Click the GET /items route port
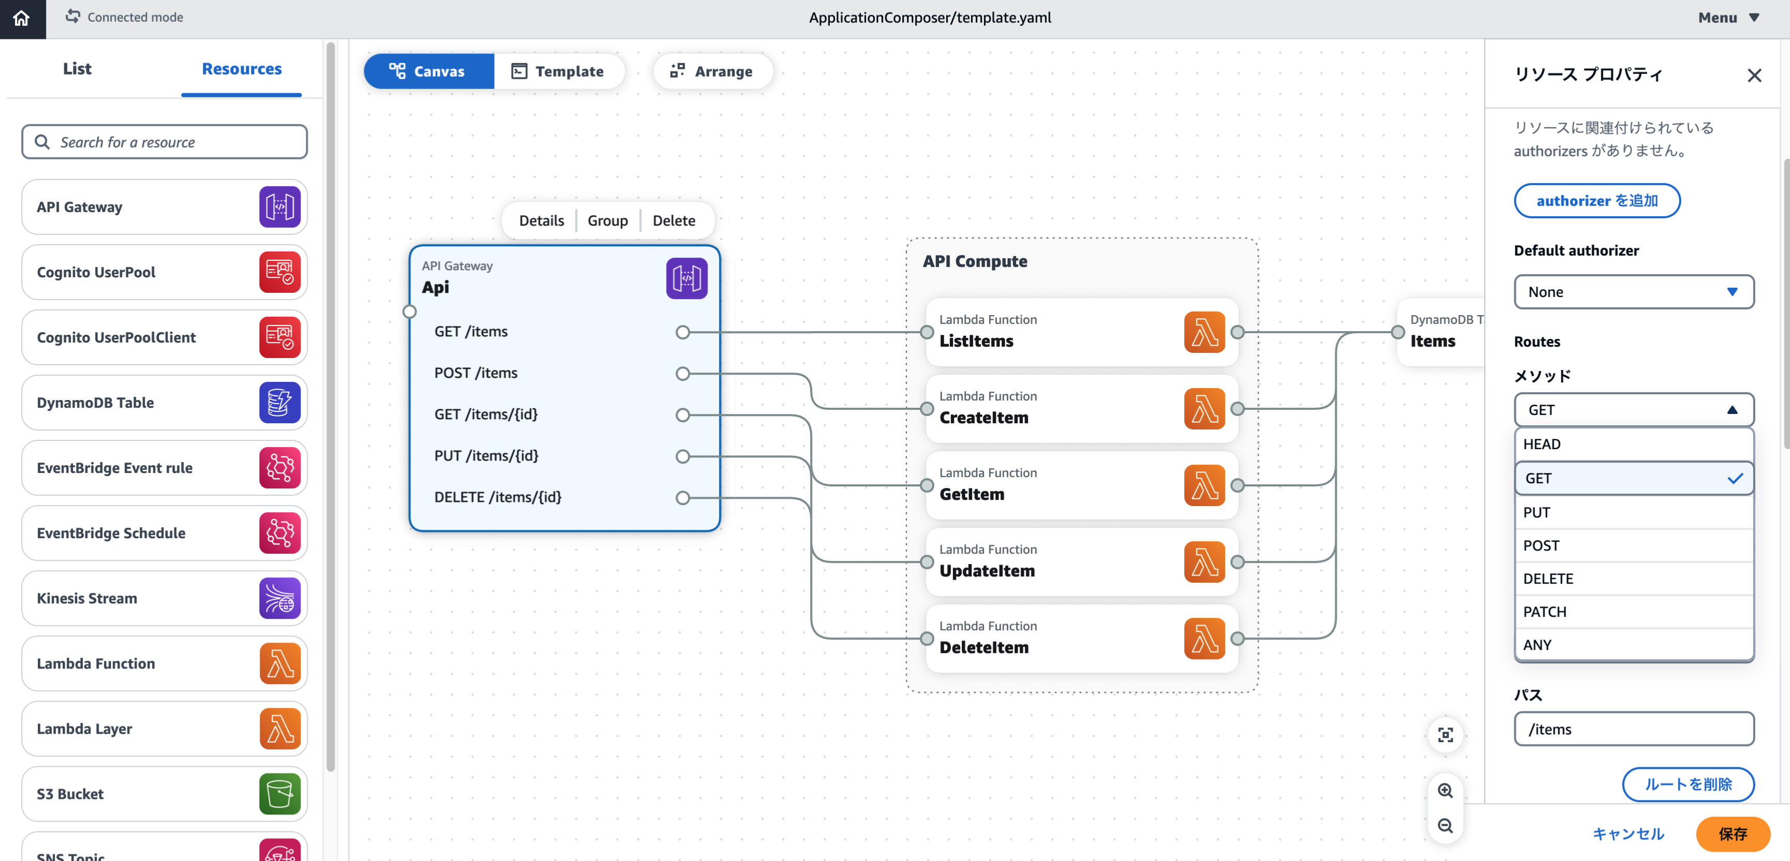This screenshot has width=1790, height=861. click(x=682, y=332)
